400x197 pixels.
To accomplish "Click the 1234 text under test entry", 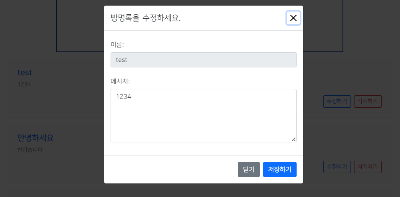I will (24, 85).
